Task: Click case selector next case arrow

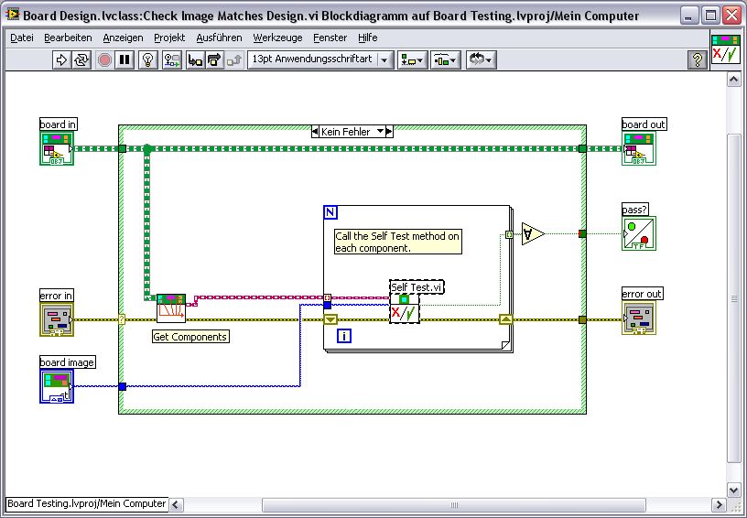Action: pos(389,132)
